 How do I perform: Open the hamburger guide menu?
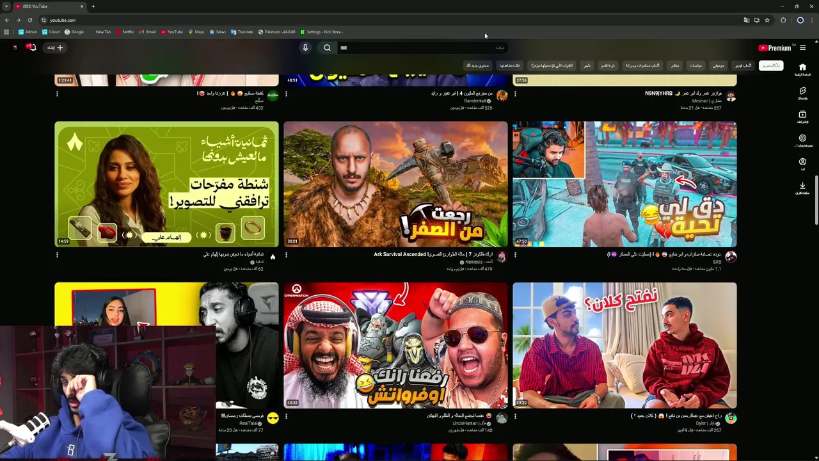click(x=802, y=47)
